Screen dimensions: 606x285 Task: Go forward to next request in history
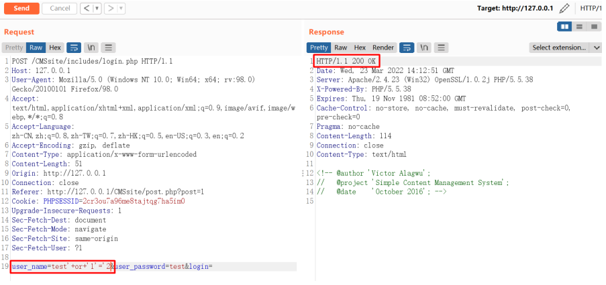(x=111, y=8)
